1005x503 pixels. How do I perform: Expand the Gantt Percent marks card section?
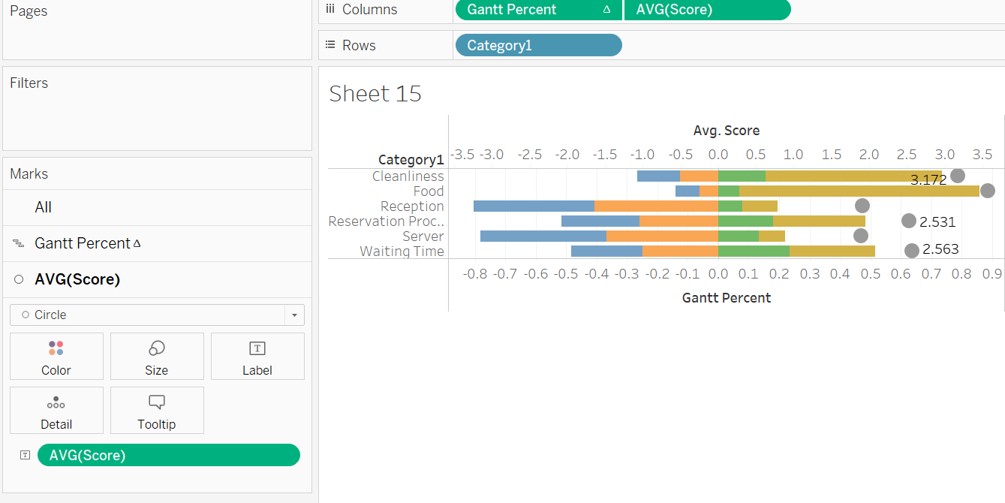coord(83,243)
